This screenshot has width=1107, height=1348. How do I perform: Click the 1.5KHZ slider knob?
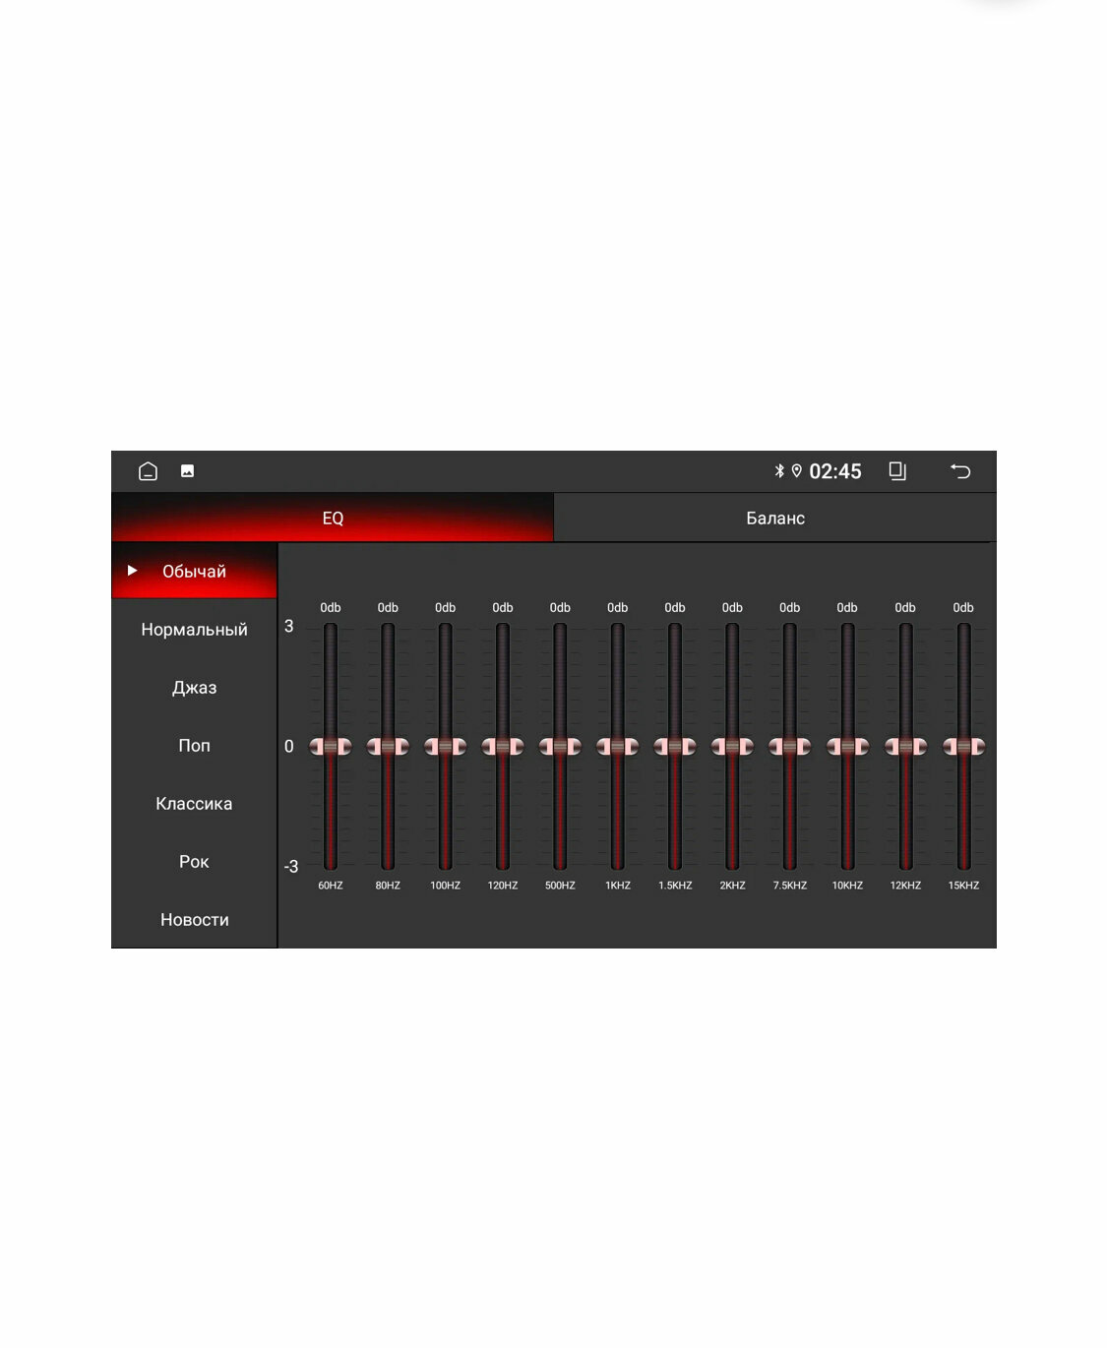675,747
